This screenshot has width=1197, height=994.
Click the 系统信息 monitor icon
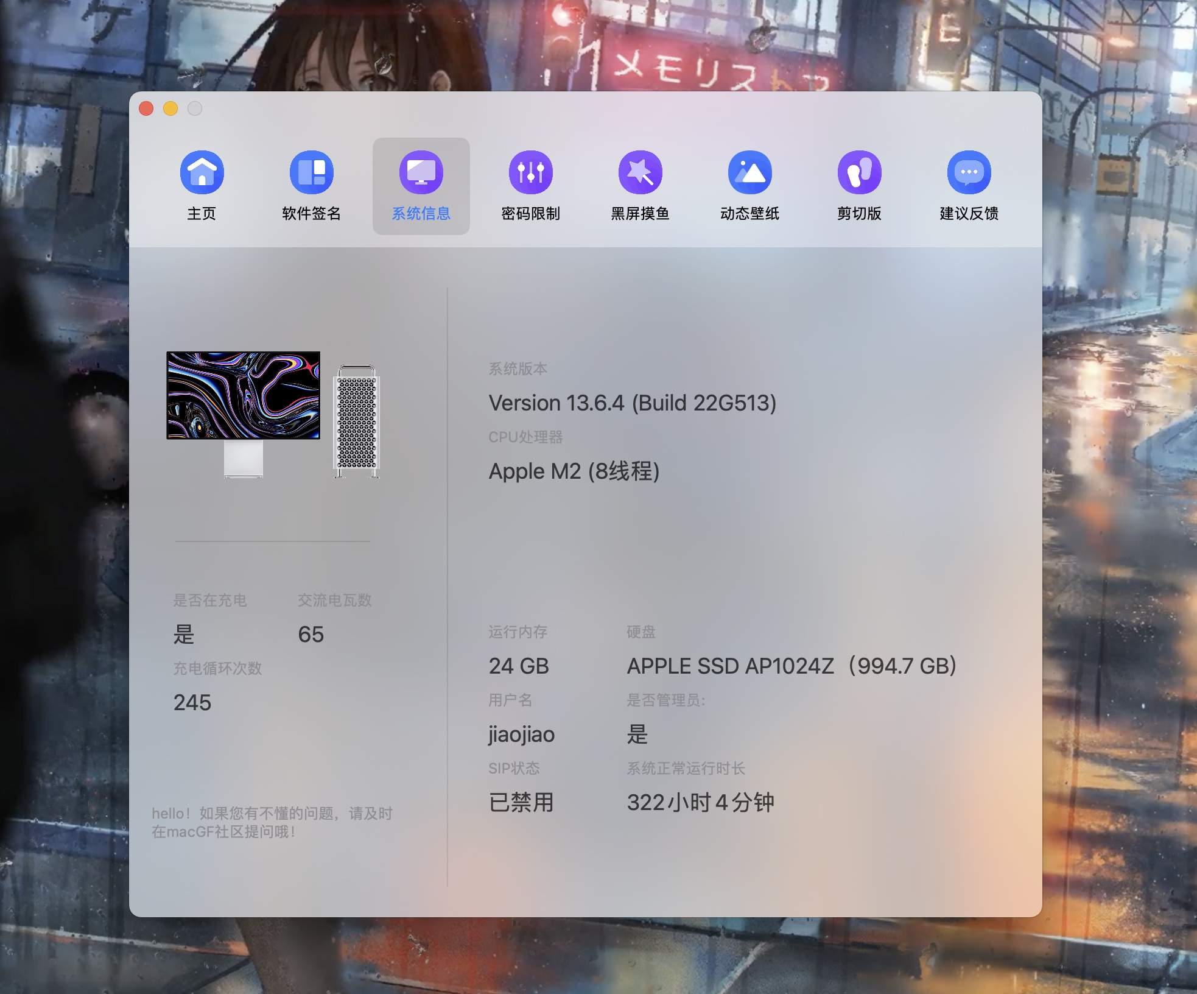[421, 172]
